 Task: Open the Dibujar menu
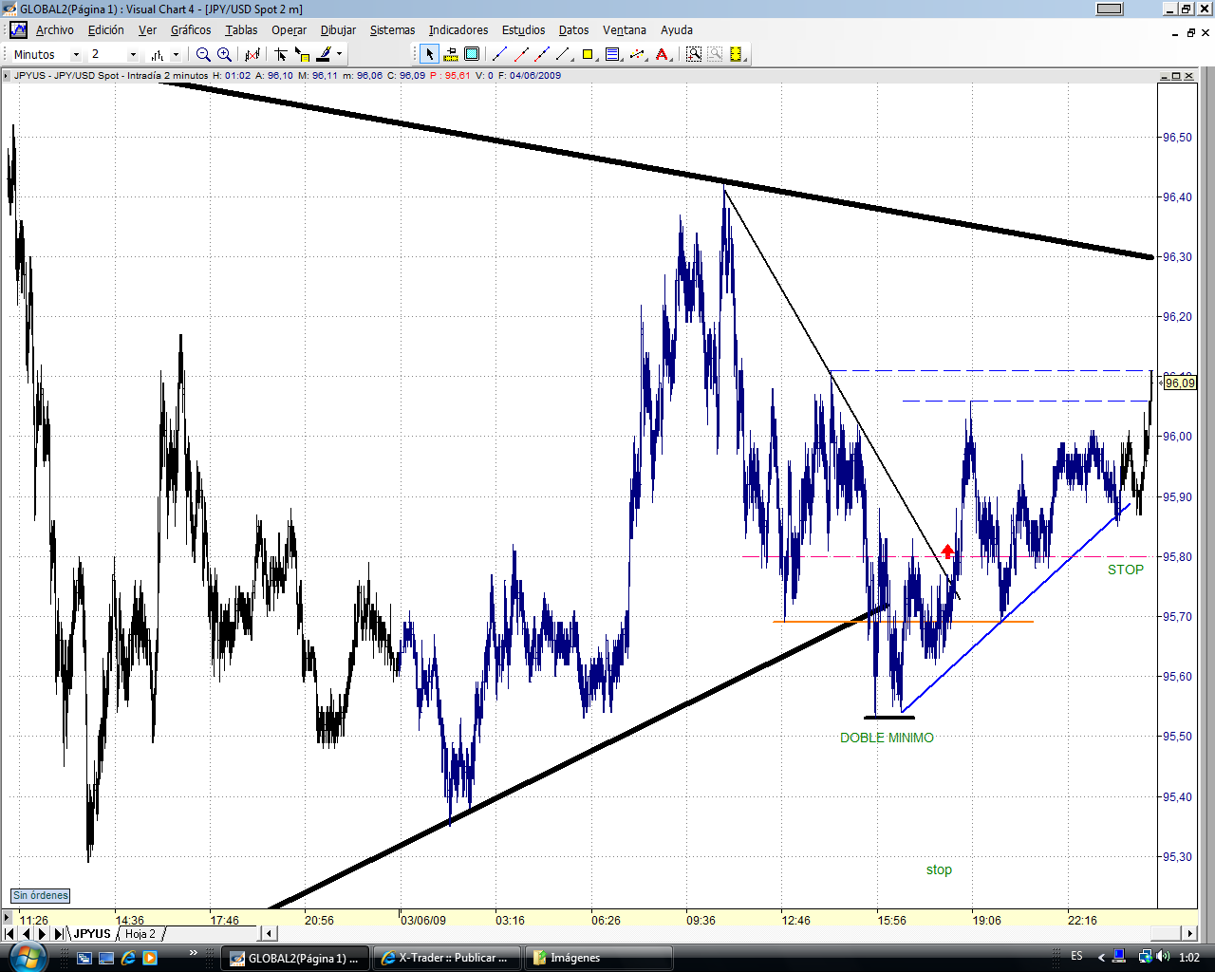pos(338,30)
